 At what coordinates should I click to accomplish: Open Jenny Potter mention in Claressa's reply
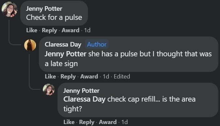65,54
